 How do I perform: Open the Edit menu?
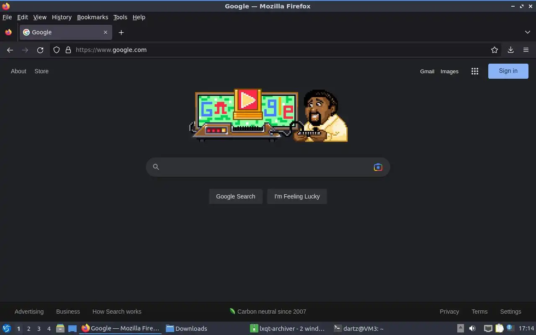pos(23,17)
